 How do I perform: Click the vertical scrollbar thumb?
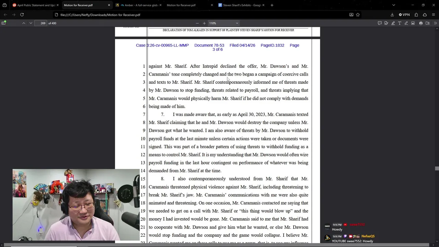(x=437, y=168)
